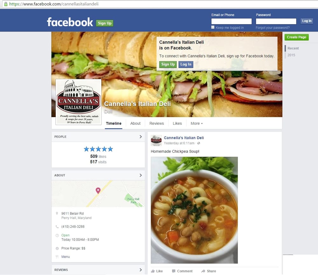Viewport: 318px width, 275px height.
Task: Open the More dropdown menu
Action: point(197,123)
